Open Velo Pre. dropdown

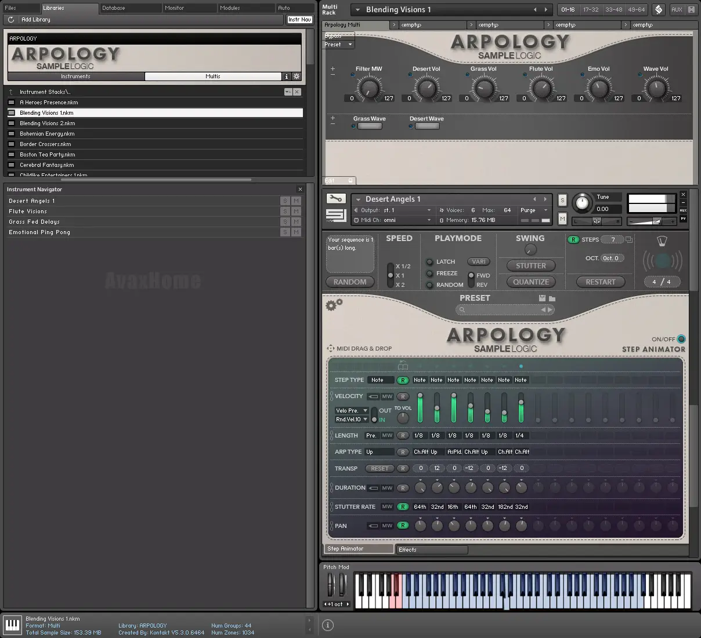click(x=352, y=411)
